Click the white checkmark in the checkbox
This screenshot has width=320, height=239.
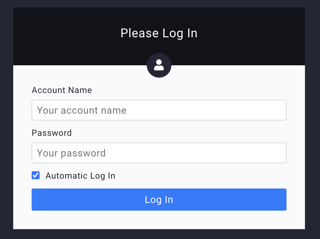click(x=36, y=175)
